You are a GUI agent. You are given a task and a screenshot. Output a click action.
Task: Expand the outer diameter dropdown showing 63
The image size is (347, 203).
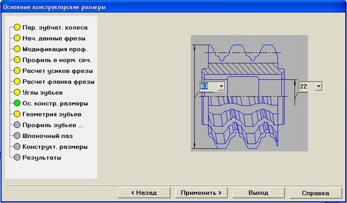221,86
